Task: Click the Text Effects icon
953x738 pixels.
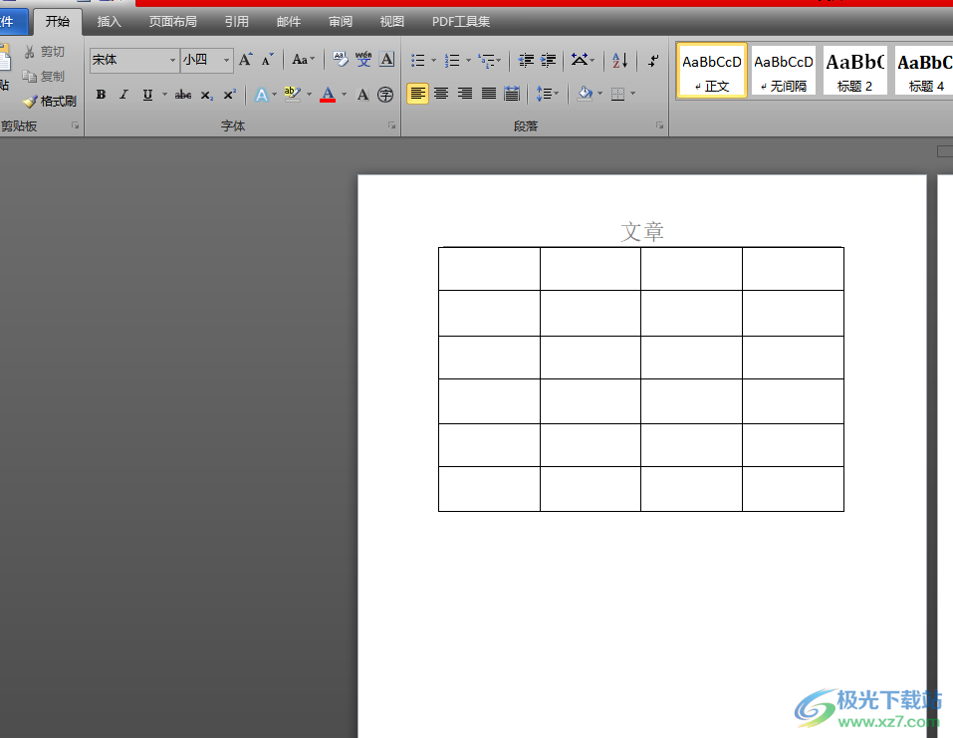Action: pyautogui.click(x=262, y=95)
